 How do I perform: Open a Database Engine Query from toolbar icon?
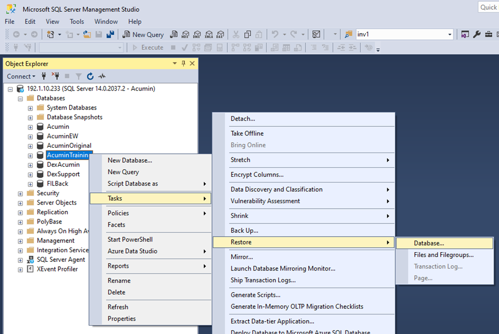click(x=174, y=34)
